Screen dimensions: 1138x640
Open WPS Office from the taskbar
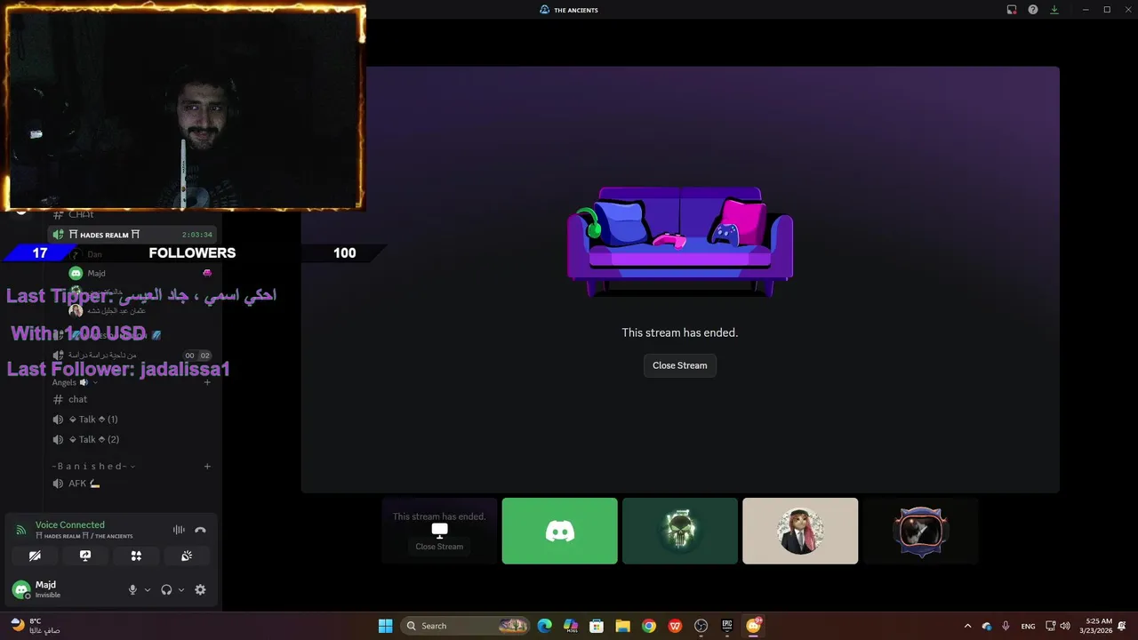point(675,626)
